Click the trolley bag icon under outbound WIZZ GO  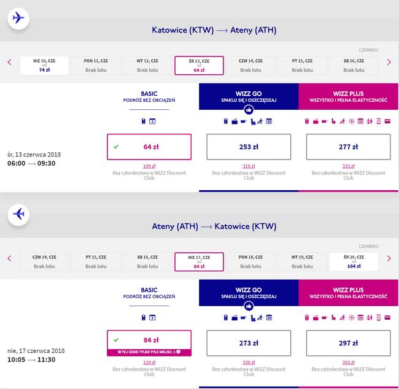click(234, 121)
